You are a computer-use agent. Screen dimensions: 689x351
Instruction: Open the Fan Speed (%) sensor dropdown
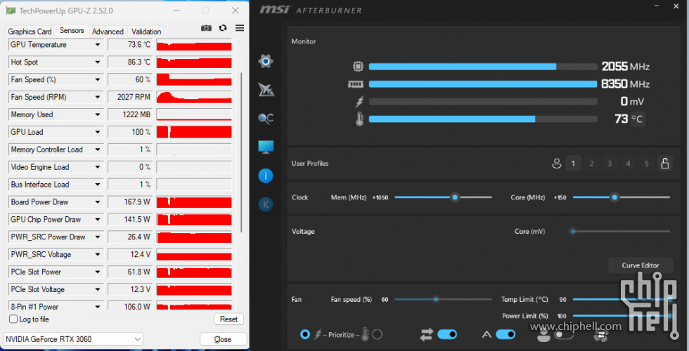98,80
